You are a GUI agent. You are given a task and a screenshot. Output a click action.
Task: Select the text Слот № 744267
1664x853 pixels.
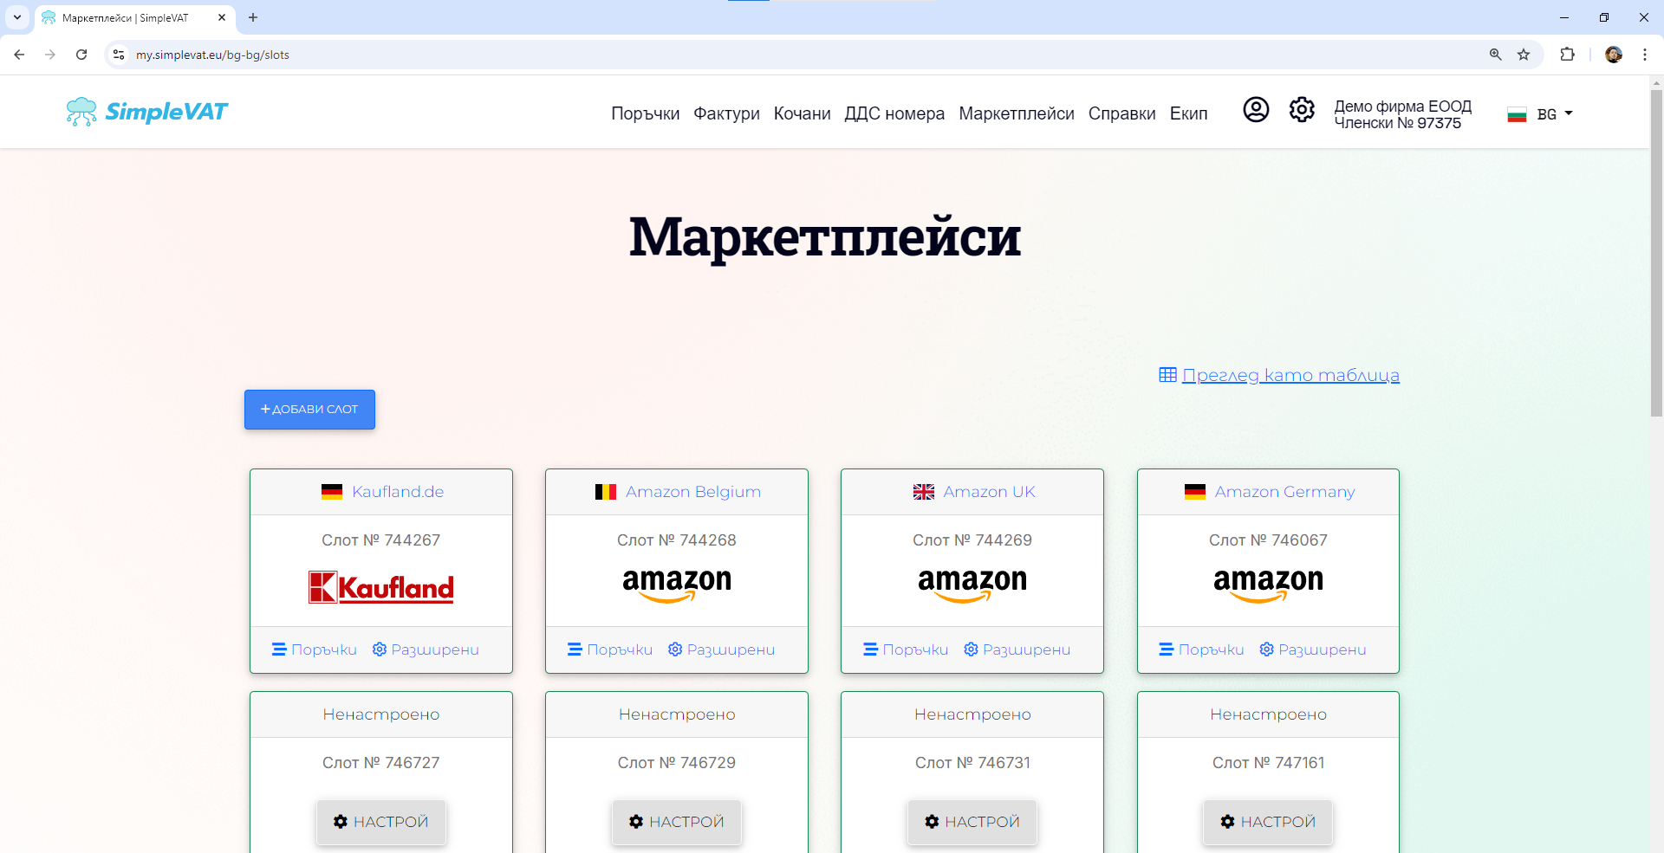point(381,540)
